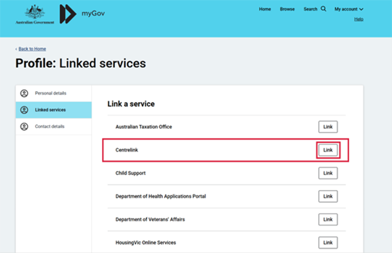This screenshot has height=253, width=392.
Task: Open the Browse menu item
Action: (287, 9)
